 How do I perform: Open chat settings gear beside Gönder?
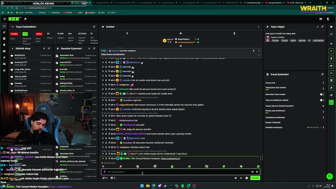241,178
